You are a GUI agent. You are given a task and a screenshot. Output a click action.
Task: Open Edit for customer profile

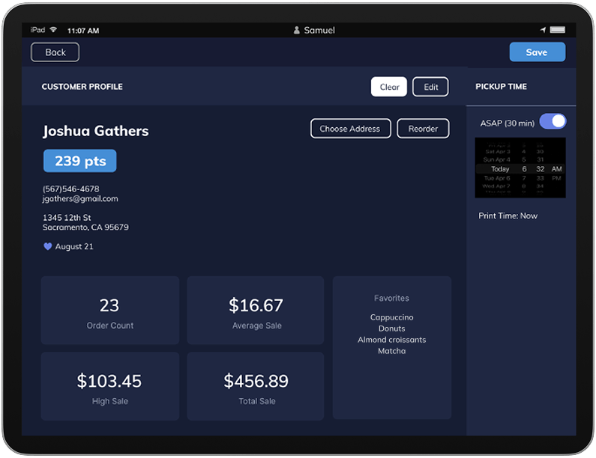(x=430, y=87)
